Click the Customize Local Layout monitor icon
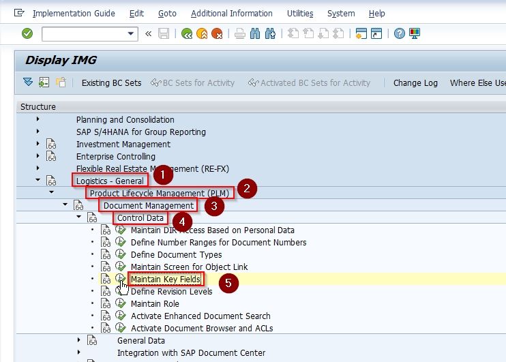506x362 pixels. 415,33
